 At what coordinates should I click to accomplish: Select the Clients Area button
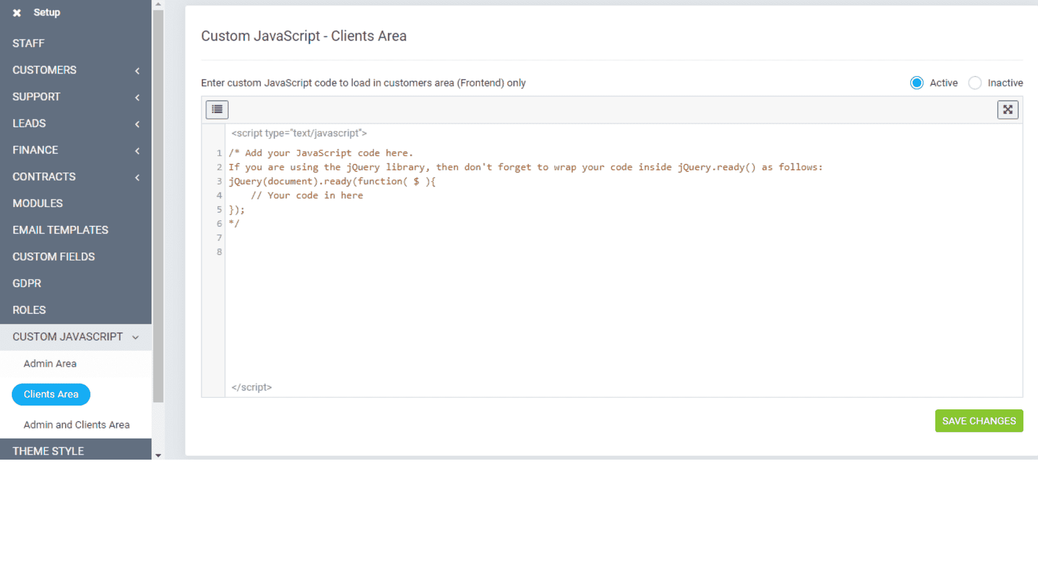coord(50,394)
